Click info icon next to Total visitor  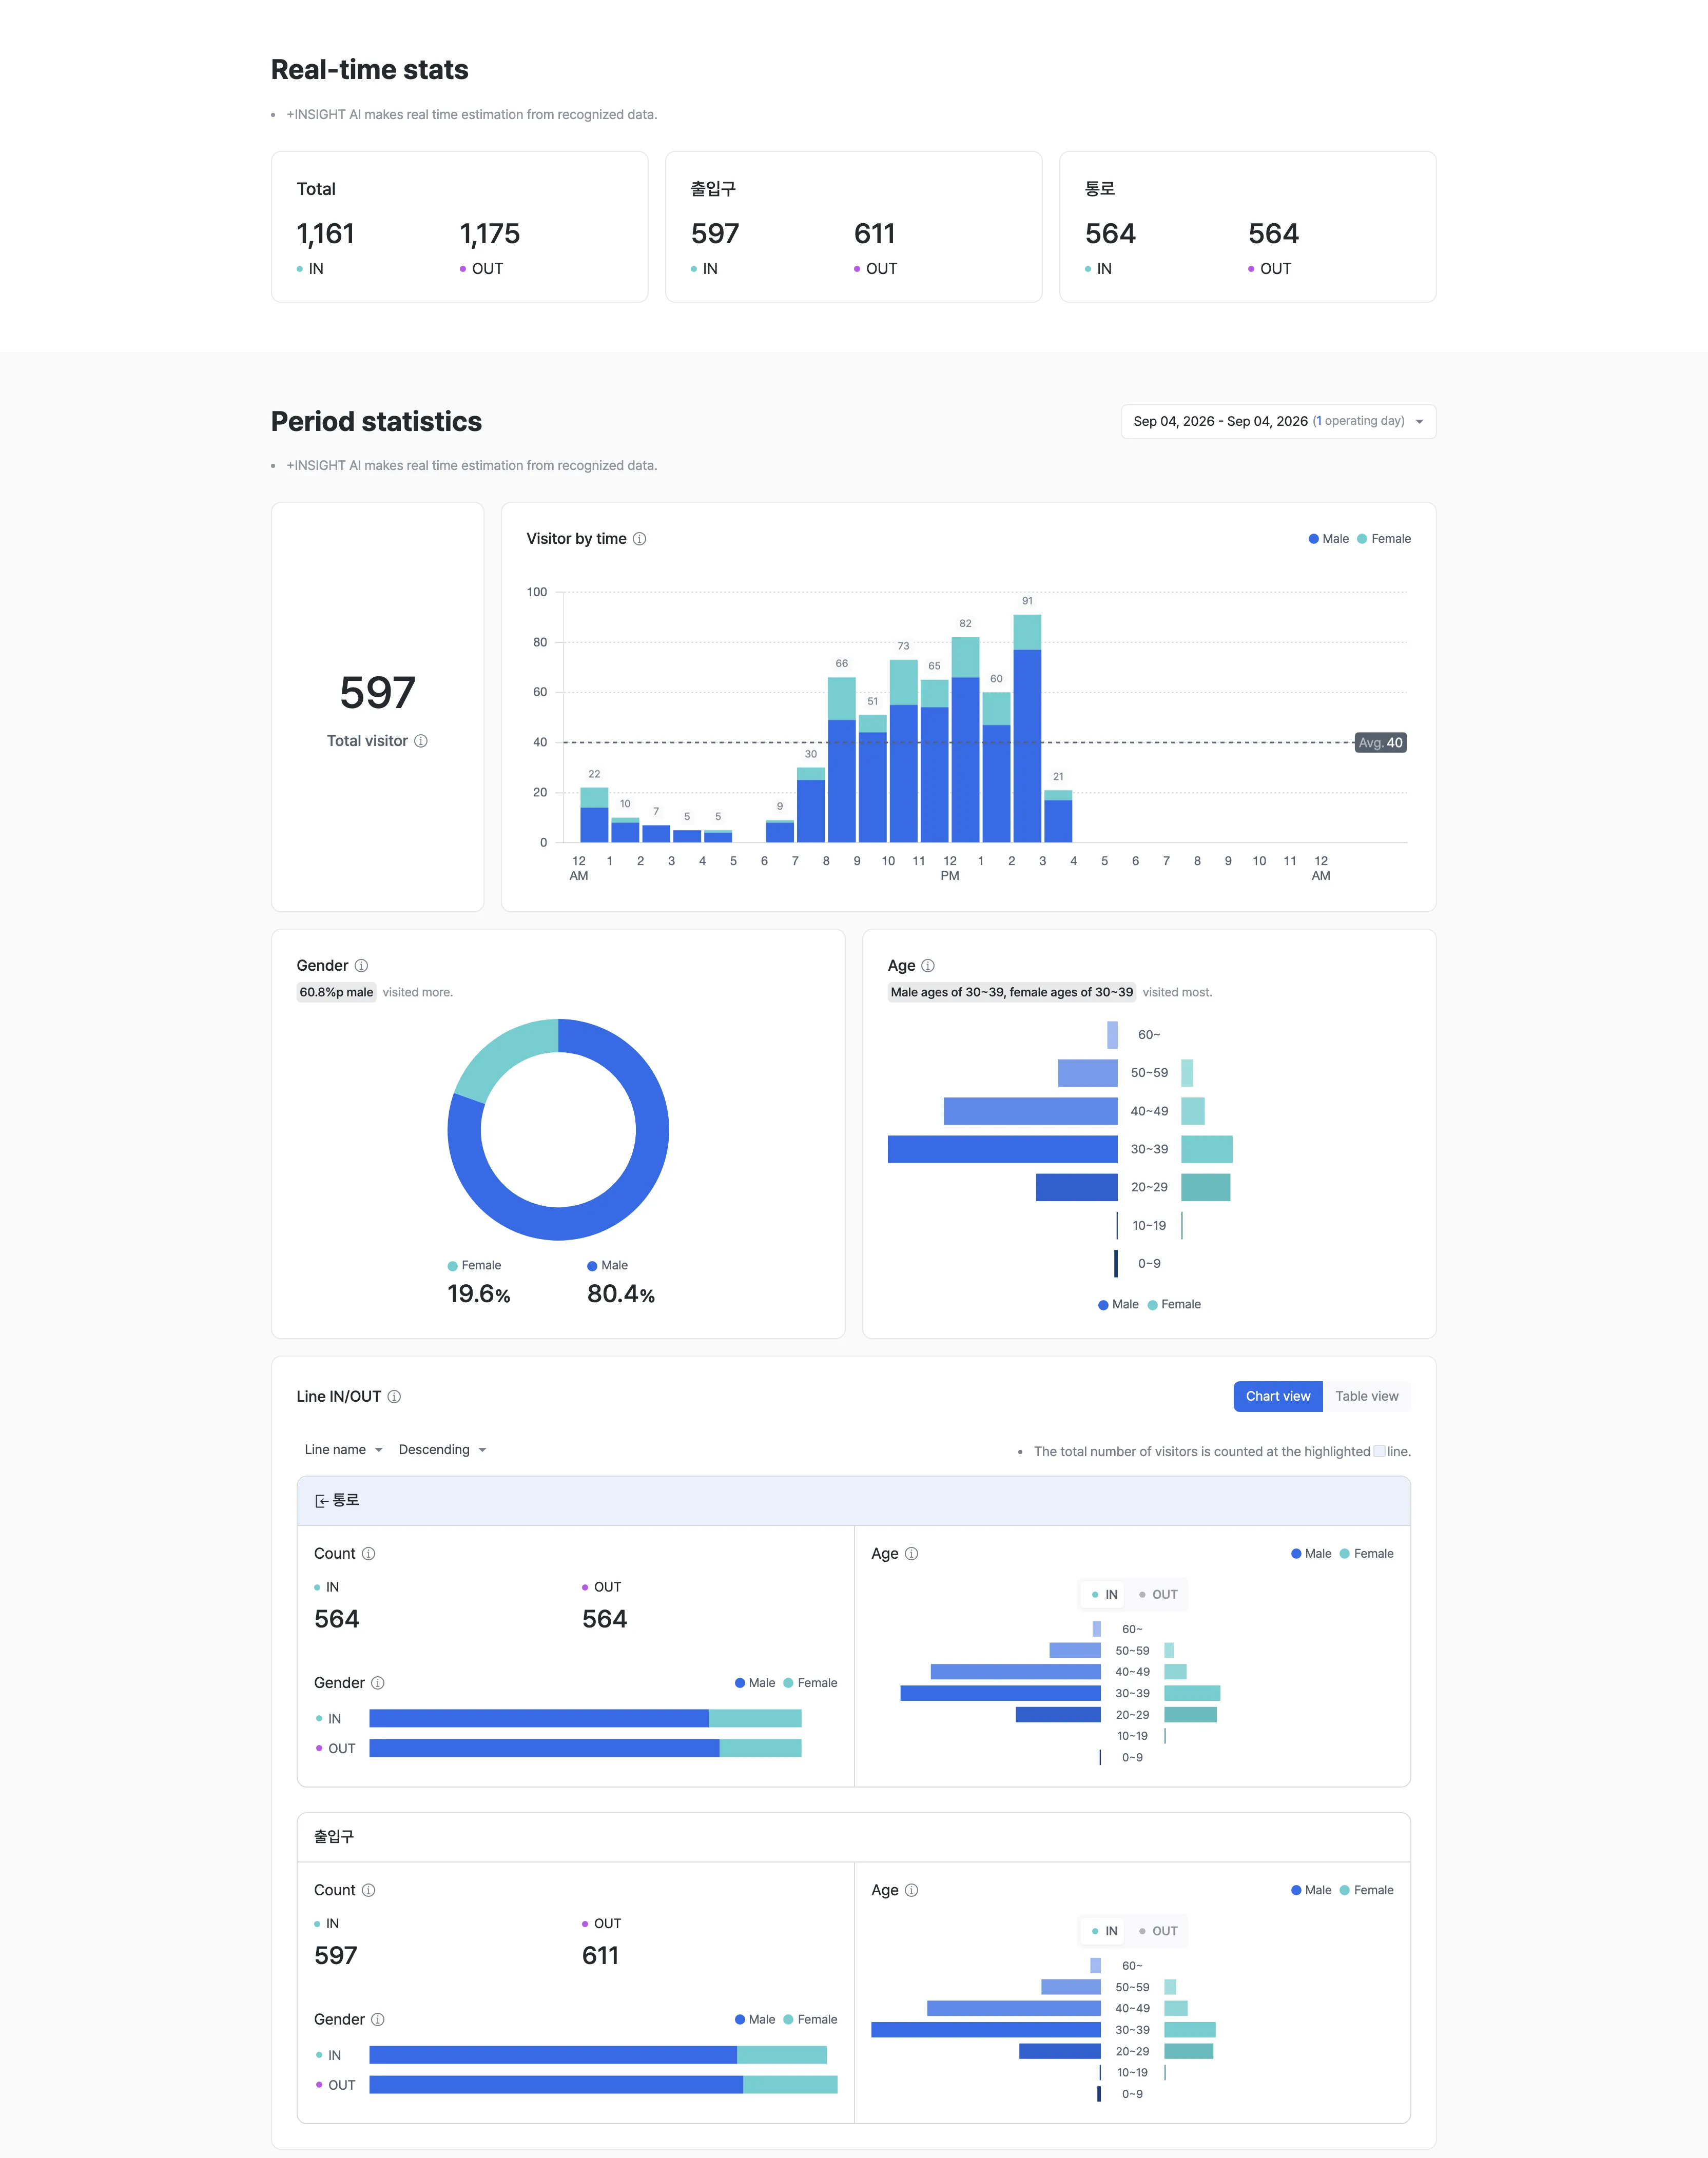pos(421,741)
